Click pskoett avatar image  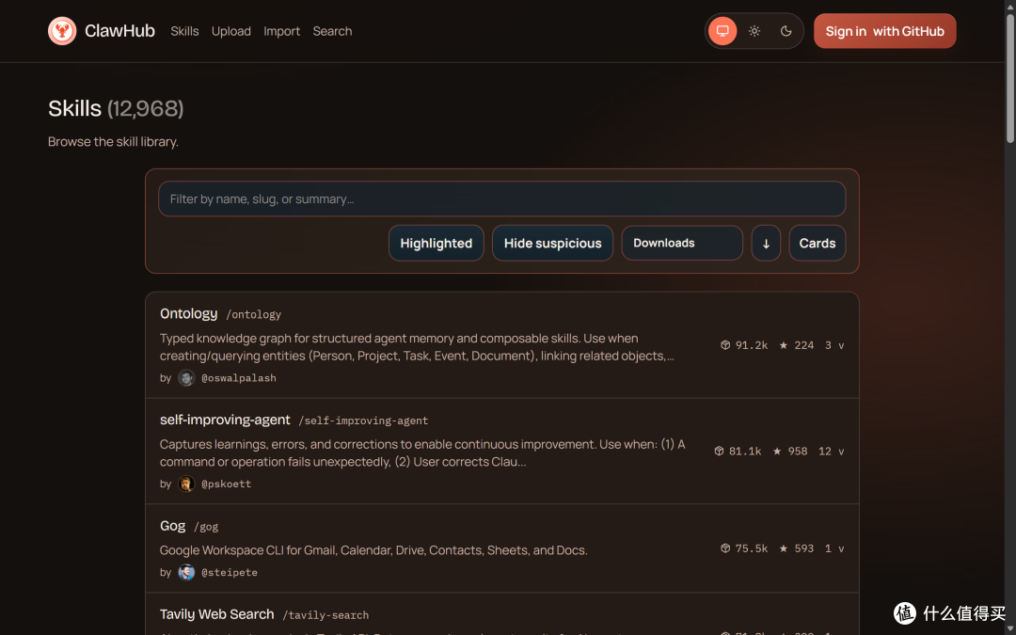(186, 484)
